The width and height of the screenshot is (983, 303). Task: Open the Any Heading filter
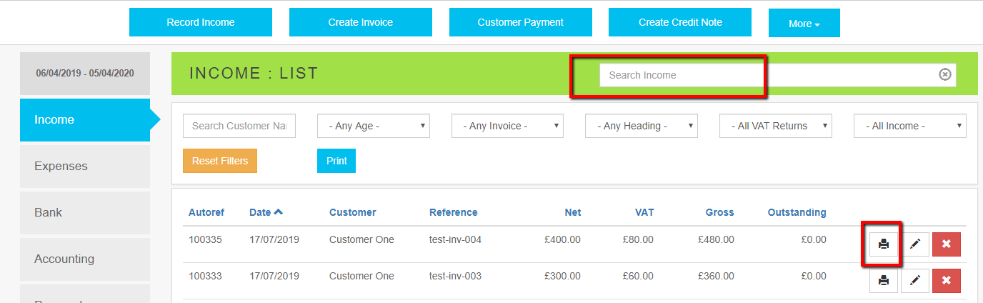coord(642,126)
